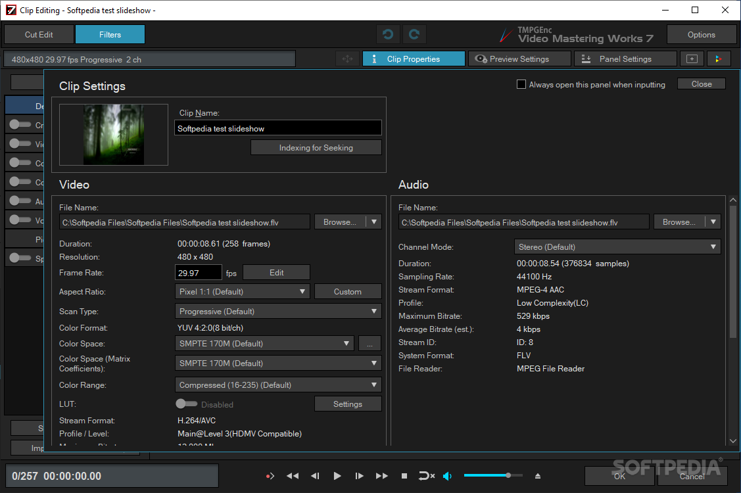Viewport: 741px width, 493px height.
Task: Click Browse for the Video file
Action: [340, 222]
